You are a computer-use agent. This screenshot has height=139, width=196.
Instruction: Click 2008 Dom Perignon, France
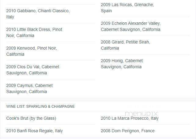(x=128, y=131)
